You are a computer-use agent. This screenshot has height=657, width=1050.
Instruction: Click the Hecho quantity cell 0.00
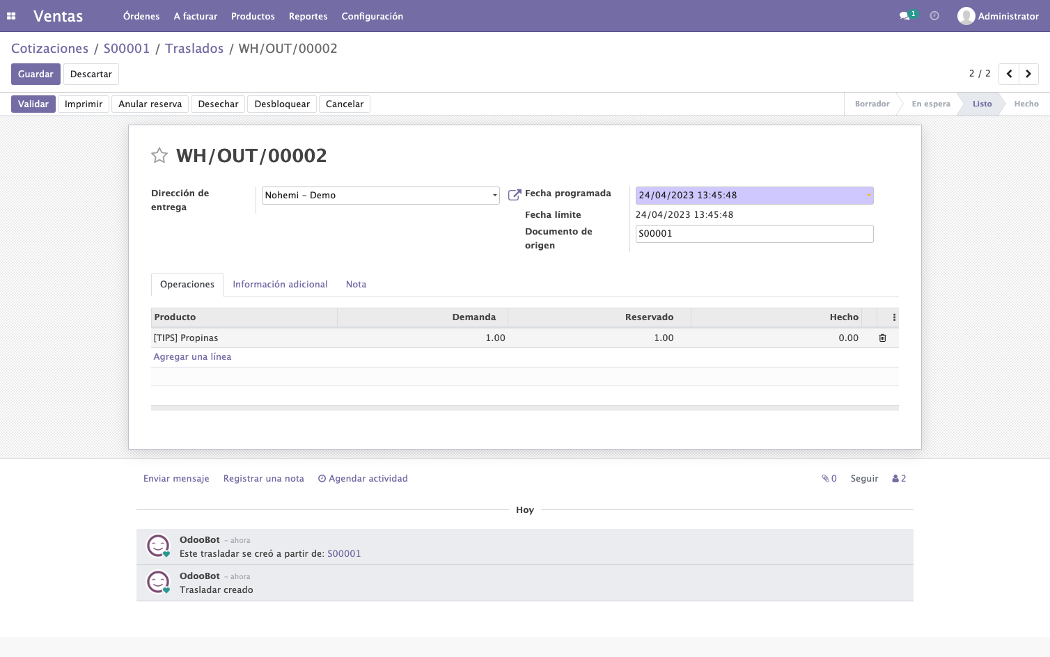(776, 338)
